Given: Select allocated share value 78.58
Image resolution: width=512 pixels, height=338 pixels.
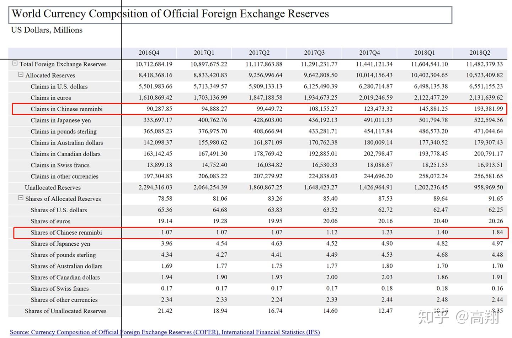Looking at the screenshot, I should pyautogui.click(x=165, y=199).
